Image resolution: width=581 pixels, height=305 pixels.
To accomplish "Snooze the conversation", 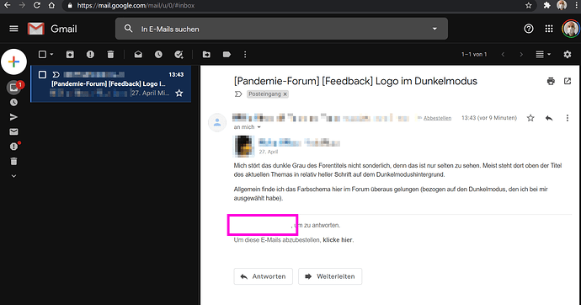I will [x=158, y=55].
